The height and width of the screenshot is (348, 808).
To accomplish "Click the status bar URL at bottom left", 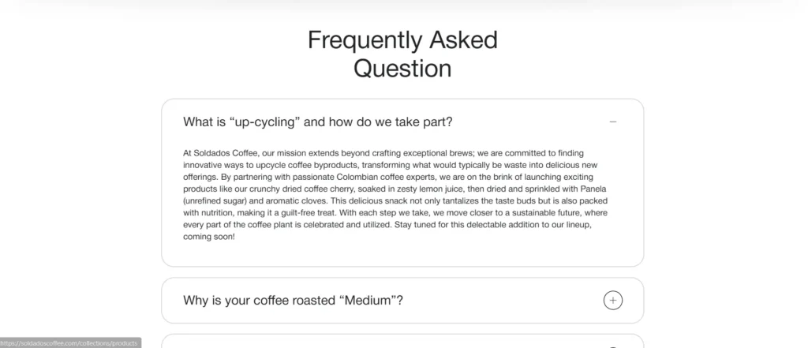I will [x=70, y=342].
